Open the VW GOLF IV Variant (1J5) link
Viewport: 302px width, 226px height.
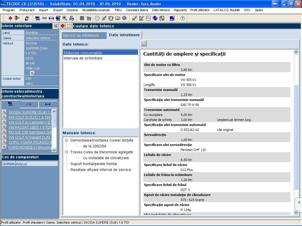(30, 137)
